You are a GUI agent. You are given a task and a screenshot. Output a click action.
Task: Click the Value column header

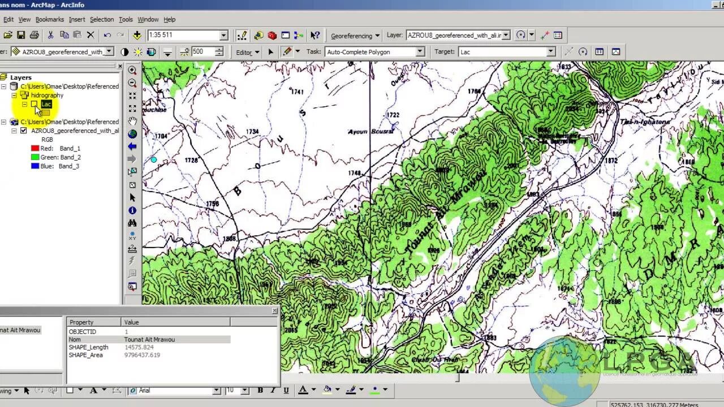pos(176,322)
